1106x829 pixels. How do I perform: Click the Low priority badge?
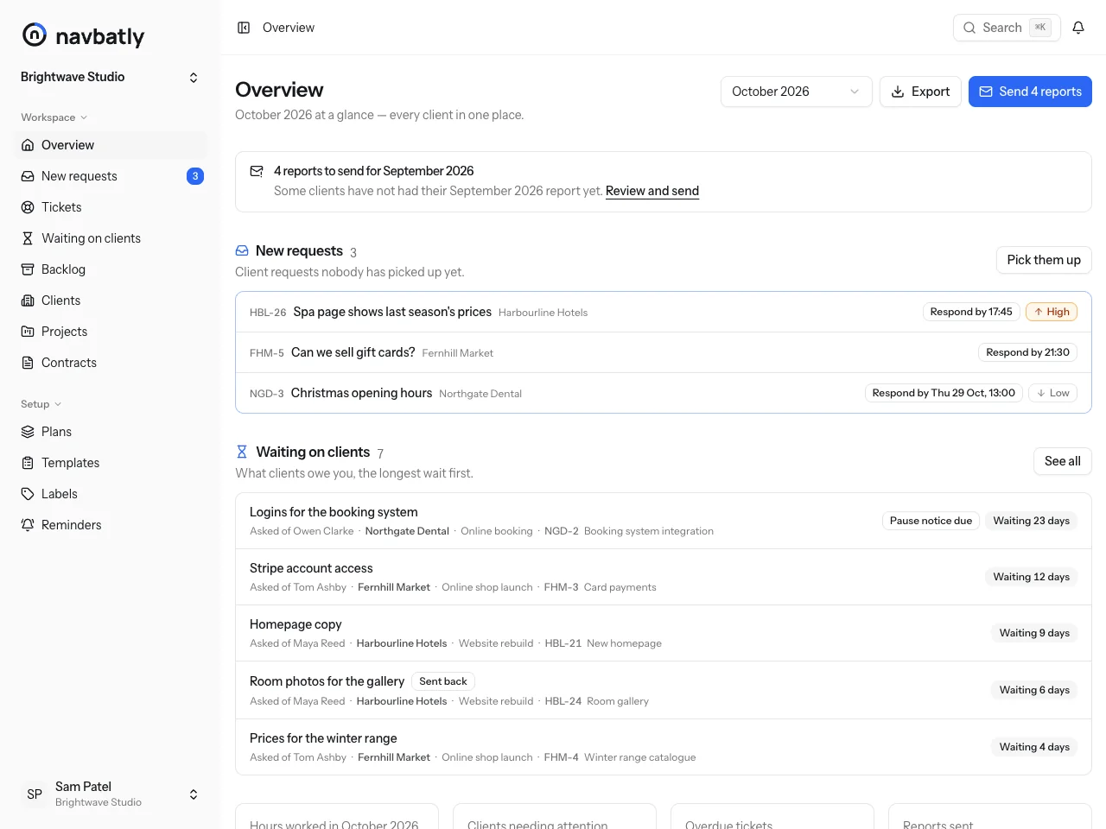point(1052,393)
